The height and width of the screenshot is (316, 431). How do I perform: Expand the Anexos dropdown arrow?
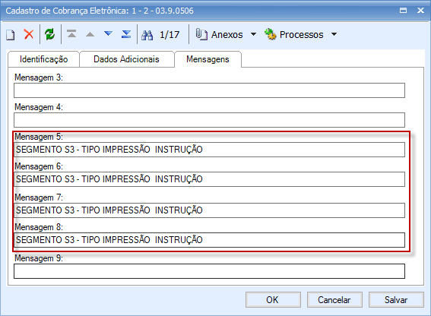pyautogui.click(x=253, y=34)
